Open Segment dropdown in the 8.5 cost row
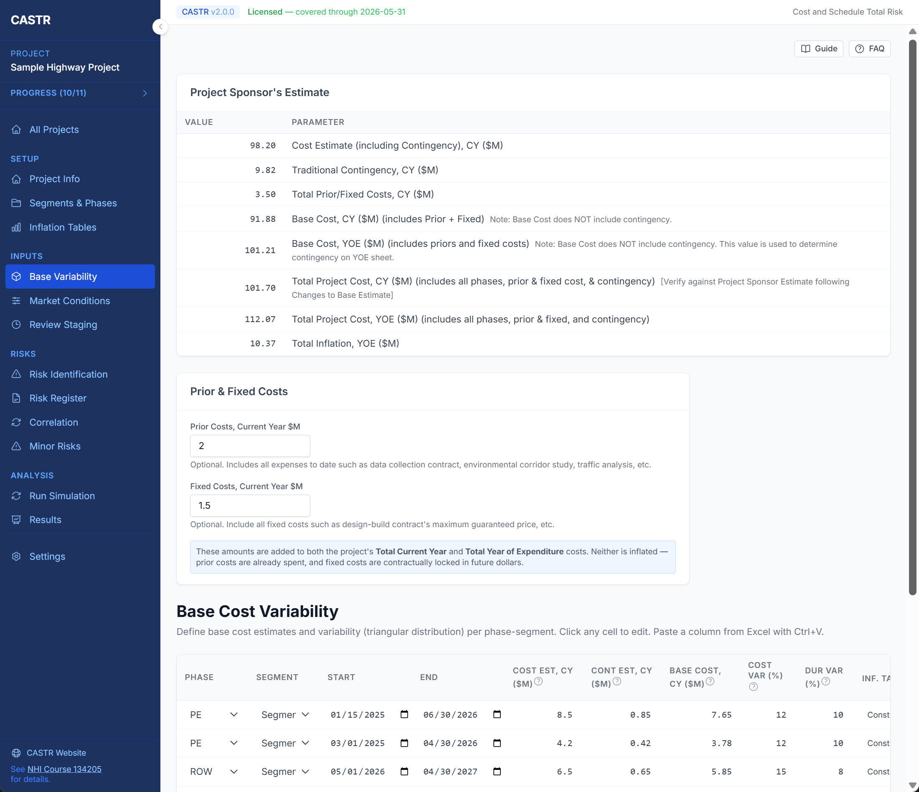The width and height of the screenshot is (919, 792). click(x=285, y=715)
